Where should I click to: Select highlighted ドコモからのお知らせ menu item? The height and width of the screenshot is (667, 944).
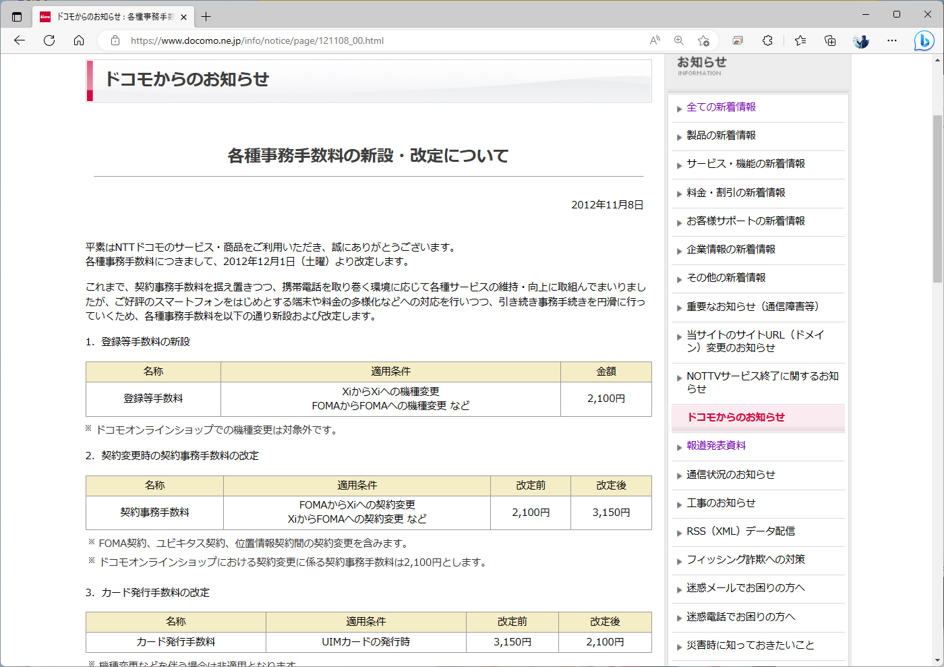(758, 417)
